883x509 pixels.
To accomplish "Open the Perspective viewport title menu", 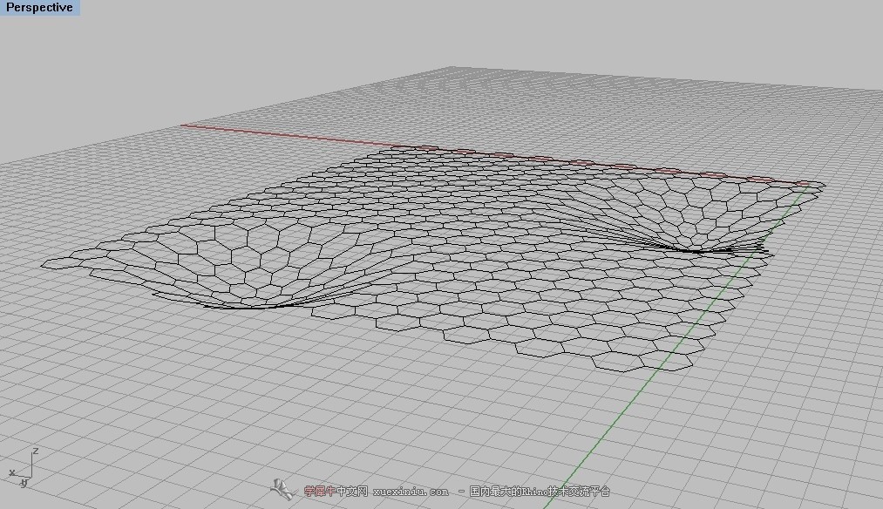I will click(39, 7).
